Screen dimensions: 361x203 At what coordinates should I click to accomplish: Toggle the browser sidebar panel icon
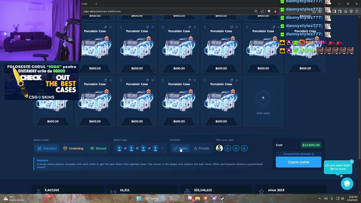tap(334, 11)
